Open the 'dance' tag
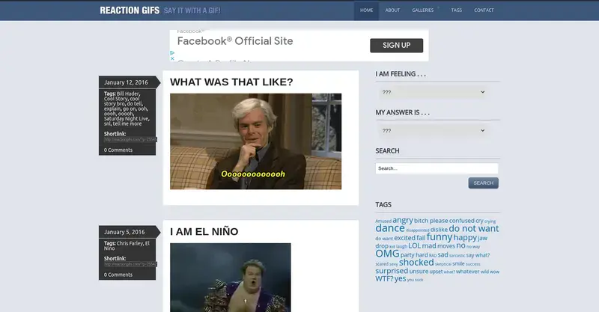599x312 pixels. [390, 228]
